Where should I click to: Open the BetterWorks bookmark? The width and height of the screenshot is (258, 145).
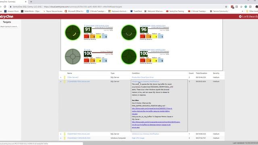(31, 11)
